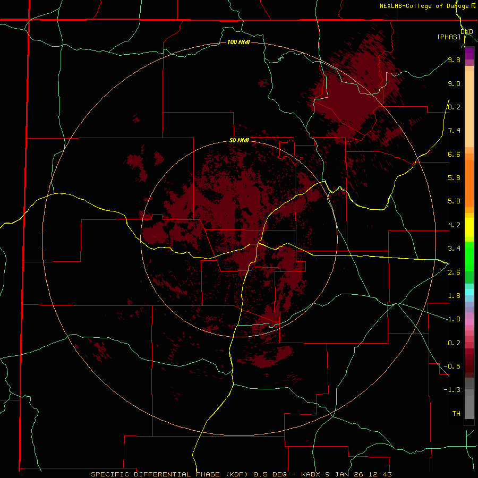Click the cyan segment of the color bar
Image resolution: width=478 pixels, height=478 pixels.
[x=469, y=292]
